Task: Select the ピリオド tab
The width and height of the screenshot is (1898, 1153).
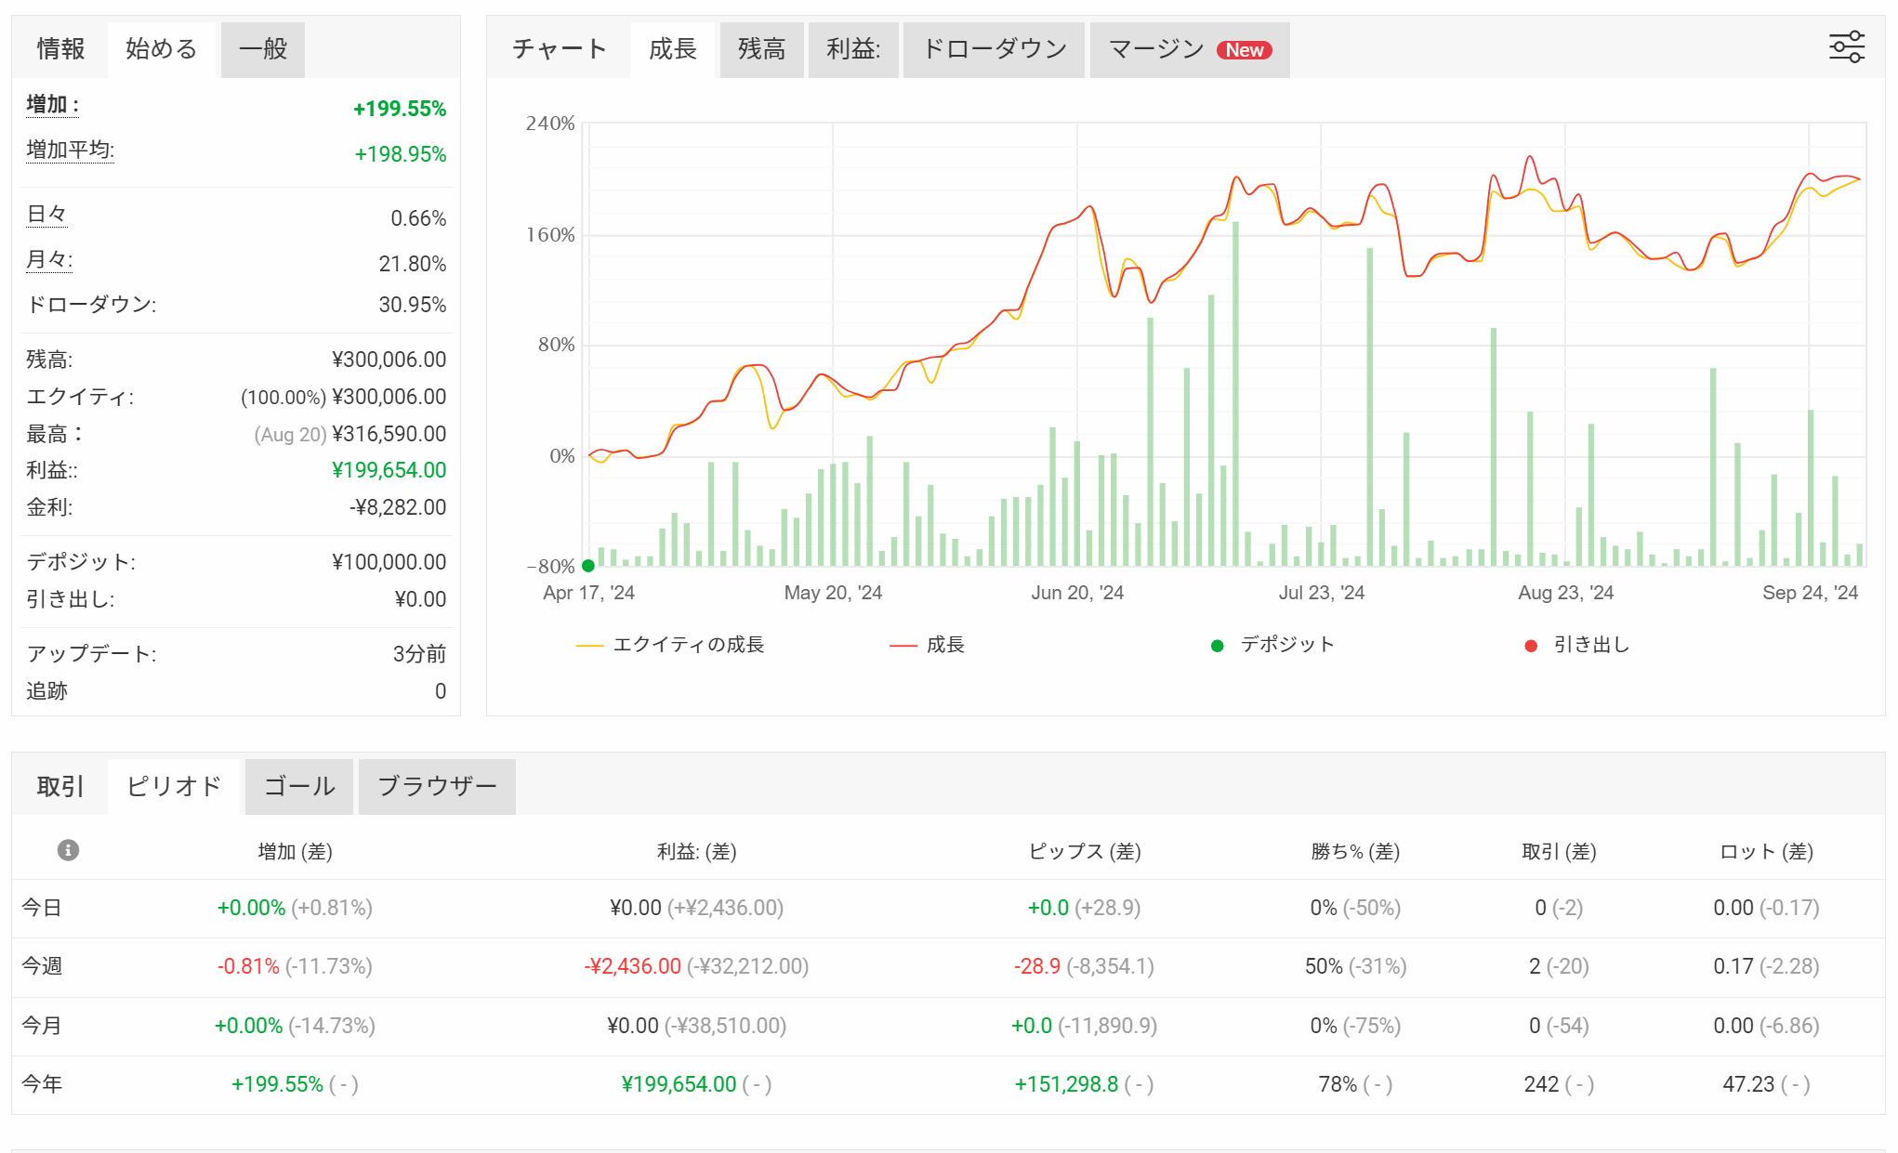Action: point(174,787)
